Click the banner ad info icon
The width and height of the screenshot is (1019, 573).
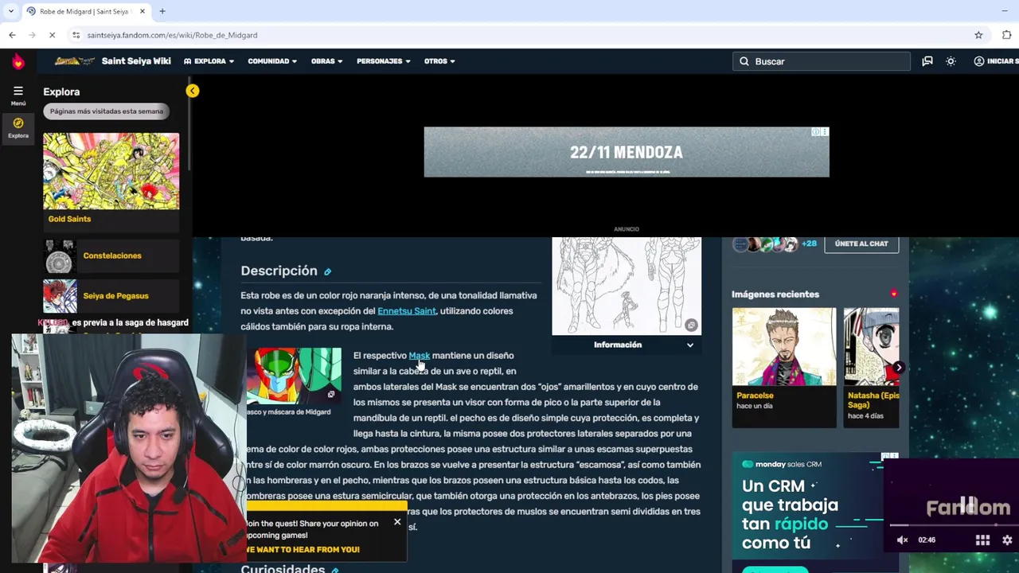pyautogui.click(x=816, y=131)
